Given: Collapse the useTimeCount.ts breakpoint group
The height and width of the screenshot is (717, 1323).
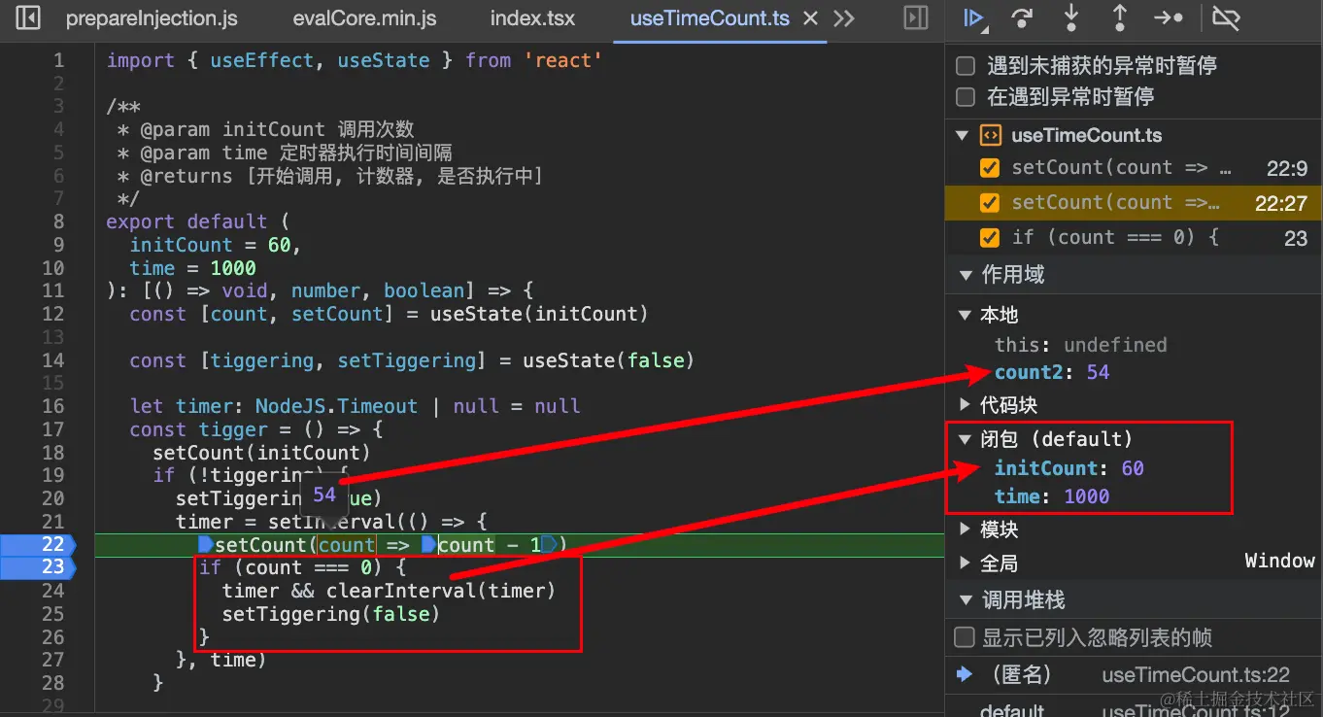Looking at the screenshot, I should tap(963, 136).
